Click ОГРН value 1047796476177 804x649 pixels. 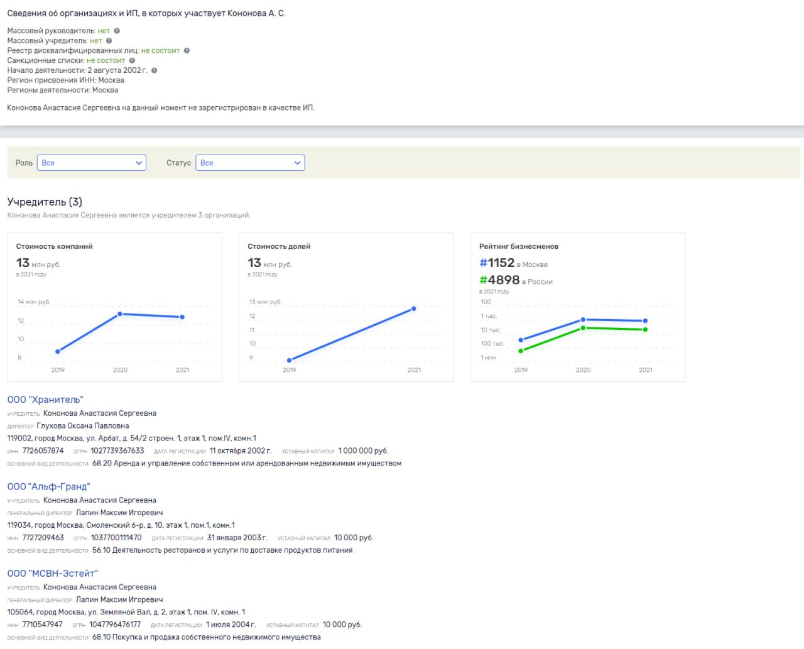115,624
